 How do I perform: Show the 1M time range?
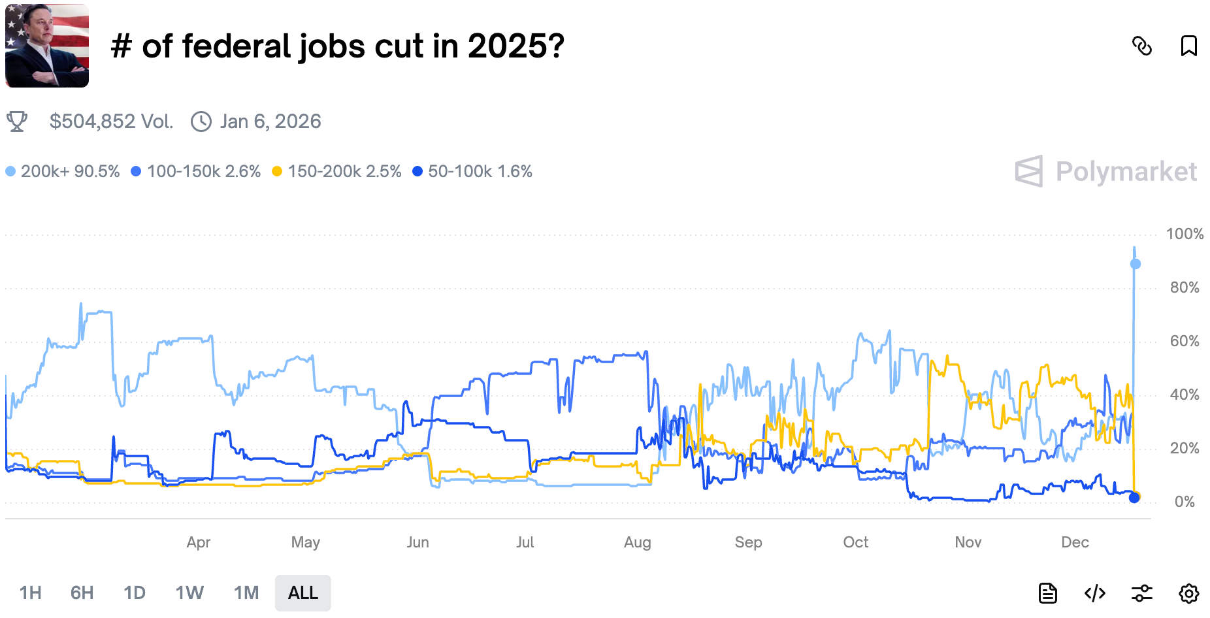click(x=246, y=593)
